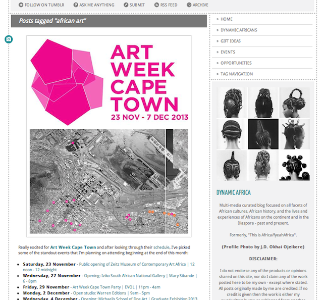
Task: Click the DISCLAIMER: heading in sidebar
Action: click(x=263, y=259)
